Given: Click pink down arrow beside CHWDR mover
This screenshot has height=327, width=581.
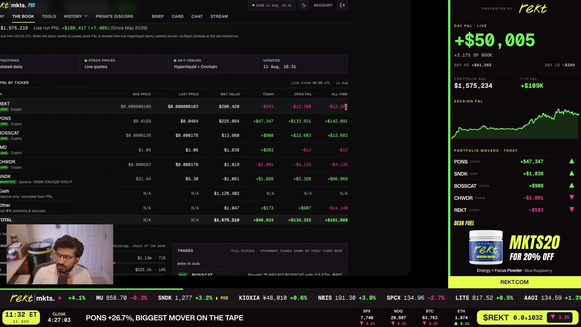Looking at the screenshot, I should (x=572, y=198).
